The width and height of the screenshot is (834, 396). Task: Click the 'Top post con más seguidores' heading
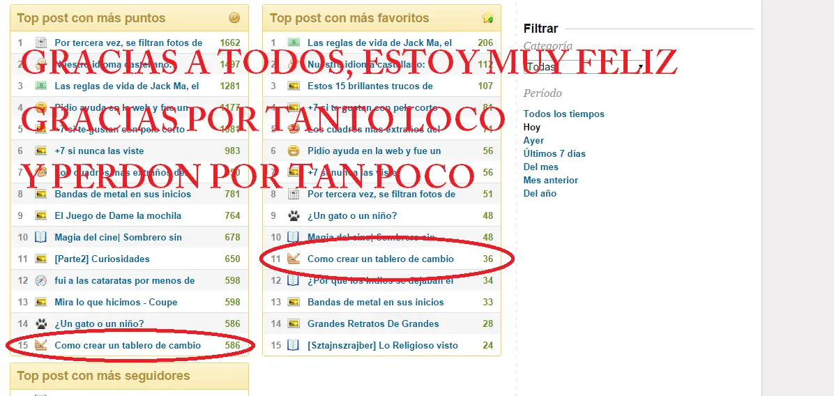103,376
